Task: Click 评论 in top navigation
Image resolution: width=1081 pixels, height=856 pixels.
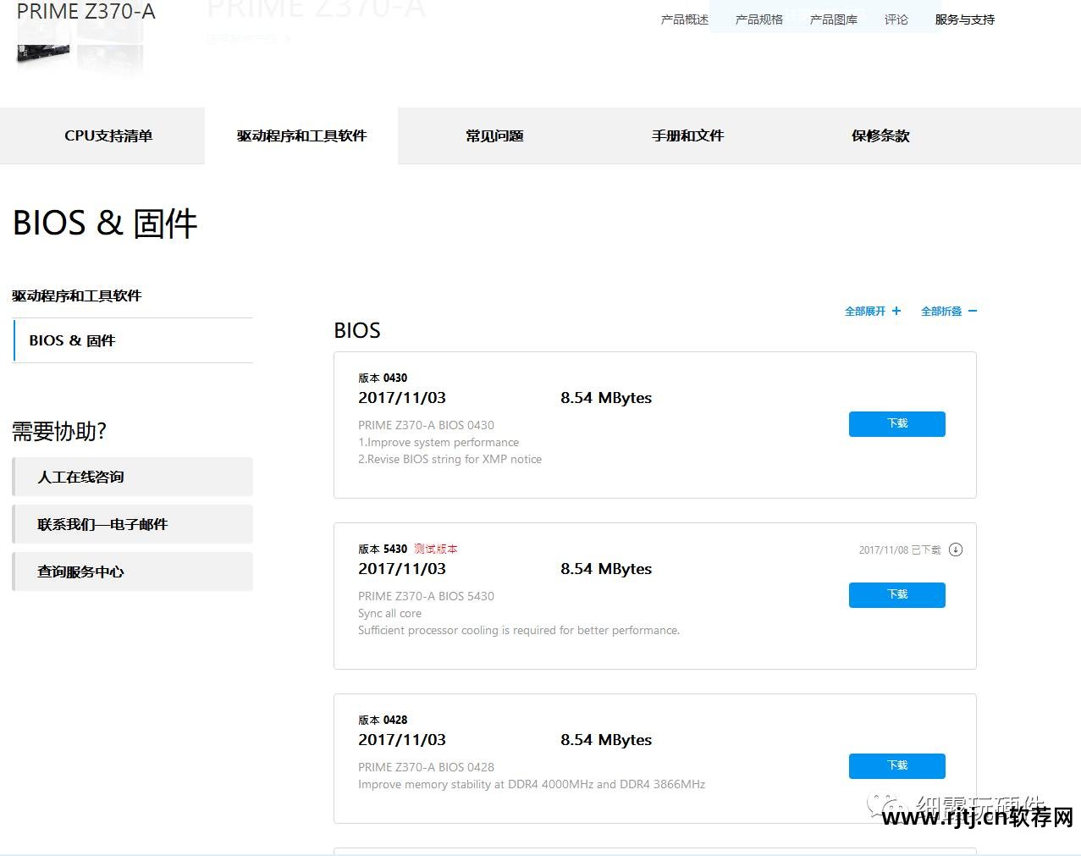Action: (896, 19)
